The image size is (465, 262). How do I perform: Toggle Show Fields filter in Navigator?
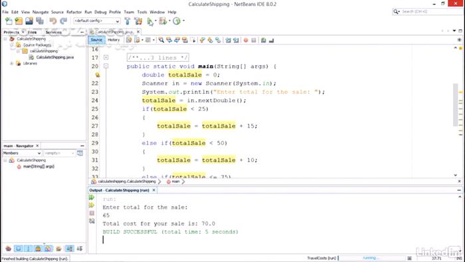click(x=19, y=249)
